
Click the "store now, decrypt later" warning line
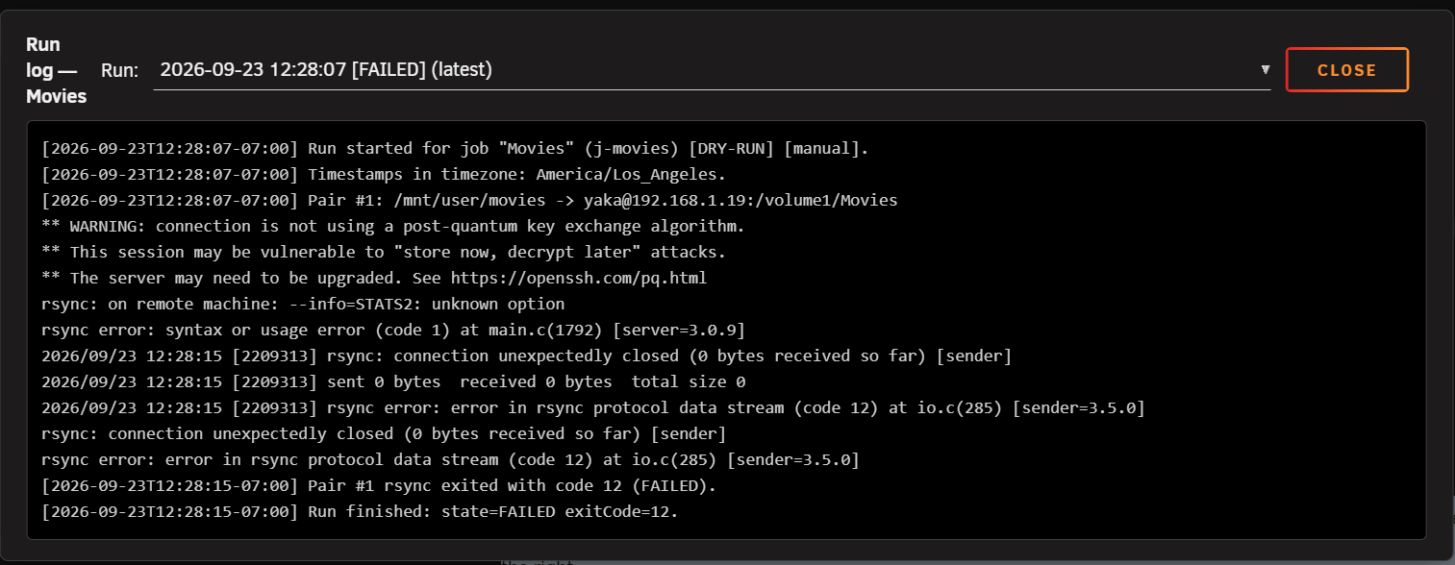[384, 252]
